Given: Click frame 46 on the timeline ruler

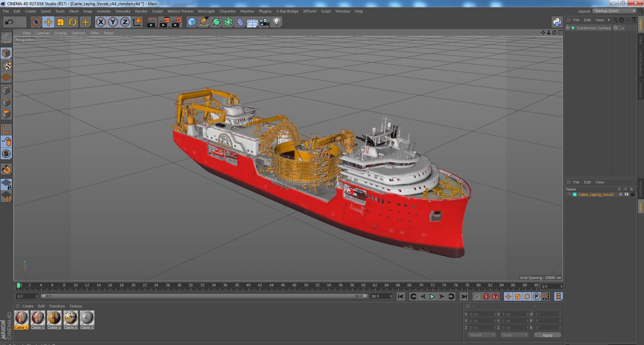Looking at the screenshot, I should [x=283, y=286].
